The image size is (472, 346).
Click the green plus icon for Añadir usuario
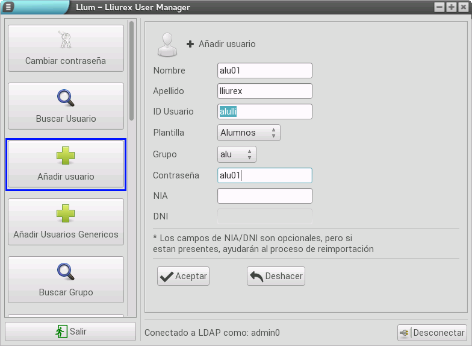click(65, 156)
